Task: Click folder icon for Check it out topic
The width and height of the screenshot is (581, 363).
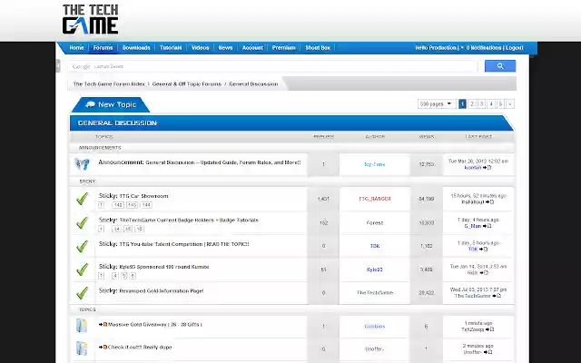Action: click(x=82, y=348)
